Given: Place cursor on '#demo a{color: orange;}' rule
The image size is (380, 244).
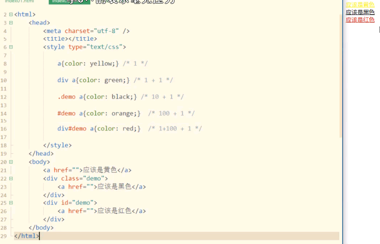Looking at the screenshot, I should (x=99, y=113).
